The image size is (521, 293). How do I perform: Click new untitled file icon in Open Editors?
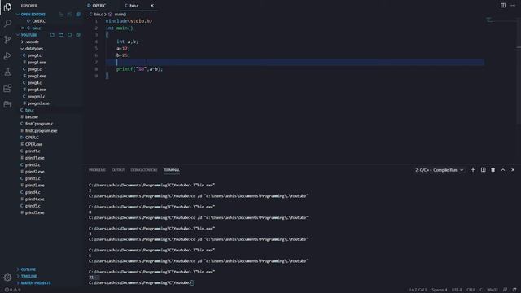click(61, 15)
